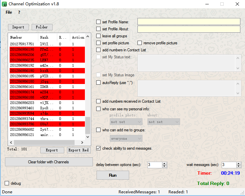
Task: Click the Folder button
Action: click(x=42, y=27)
